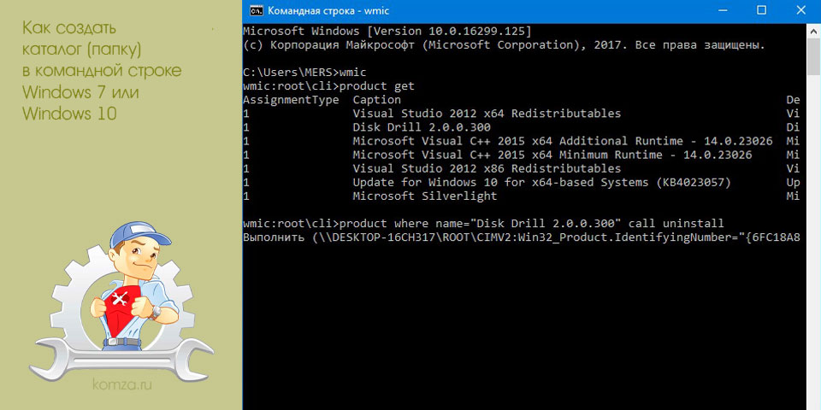Image resolution: width=821 pixels, height=410 pixels.
Task: Click the vertical scrollbar up arrow
Action: tap(813, 31)
